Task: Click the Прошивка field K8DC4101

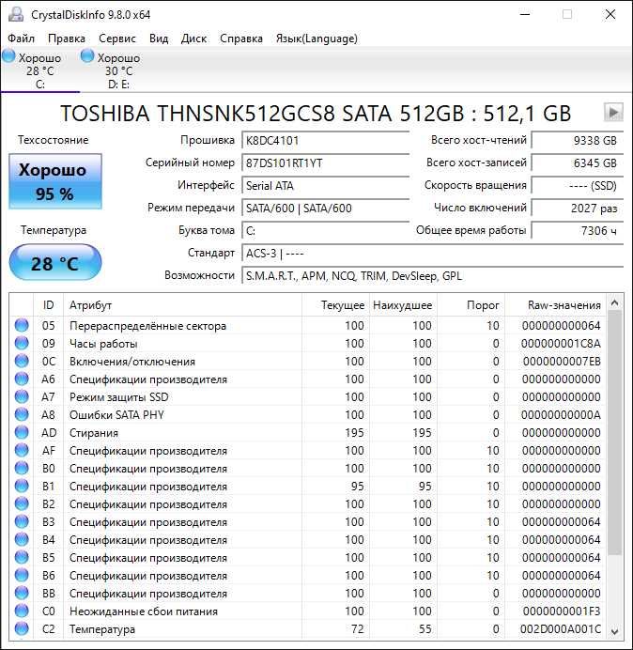Action: pos(325,141)
